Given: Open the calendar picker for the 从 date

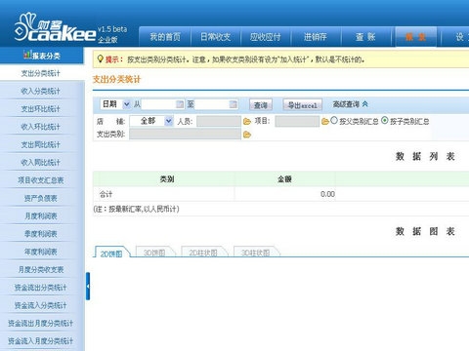Looking at the screenshot, I should click(x=180, y=104).
